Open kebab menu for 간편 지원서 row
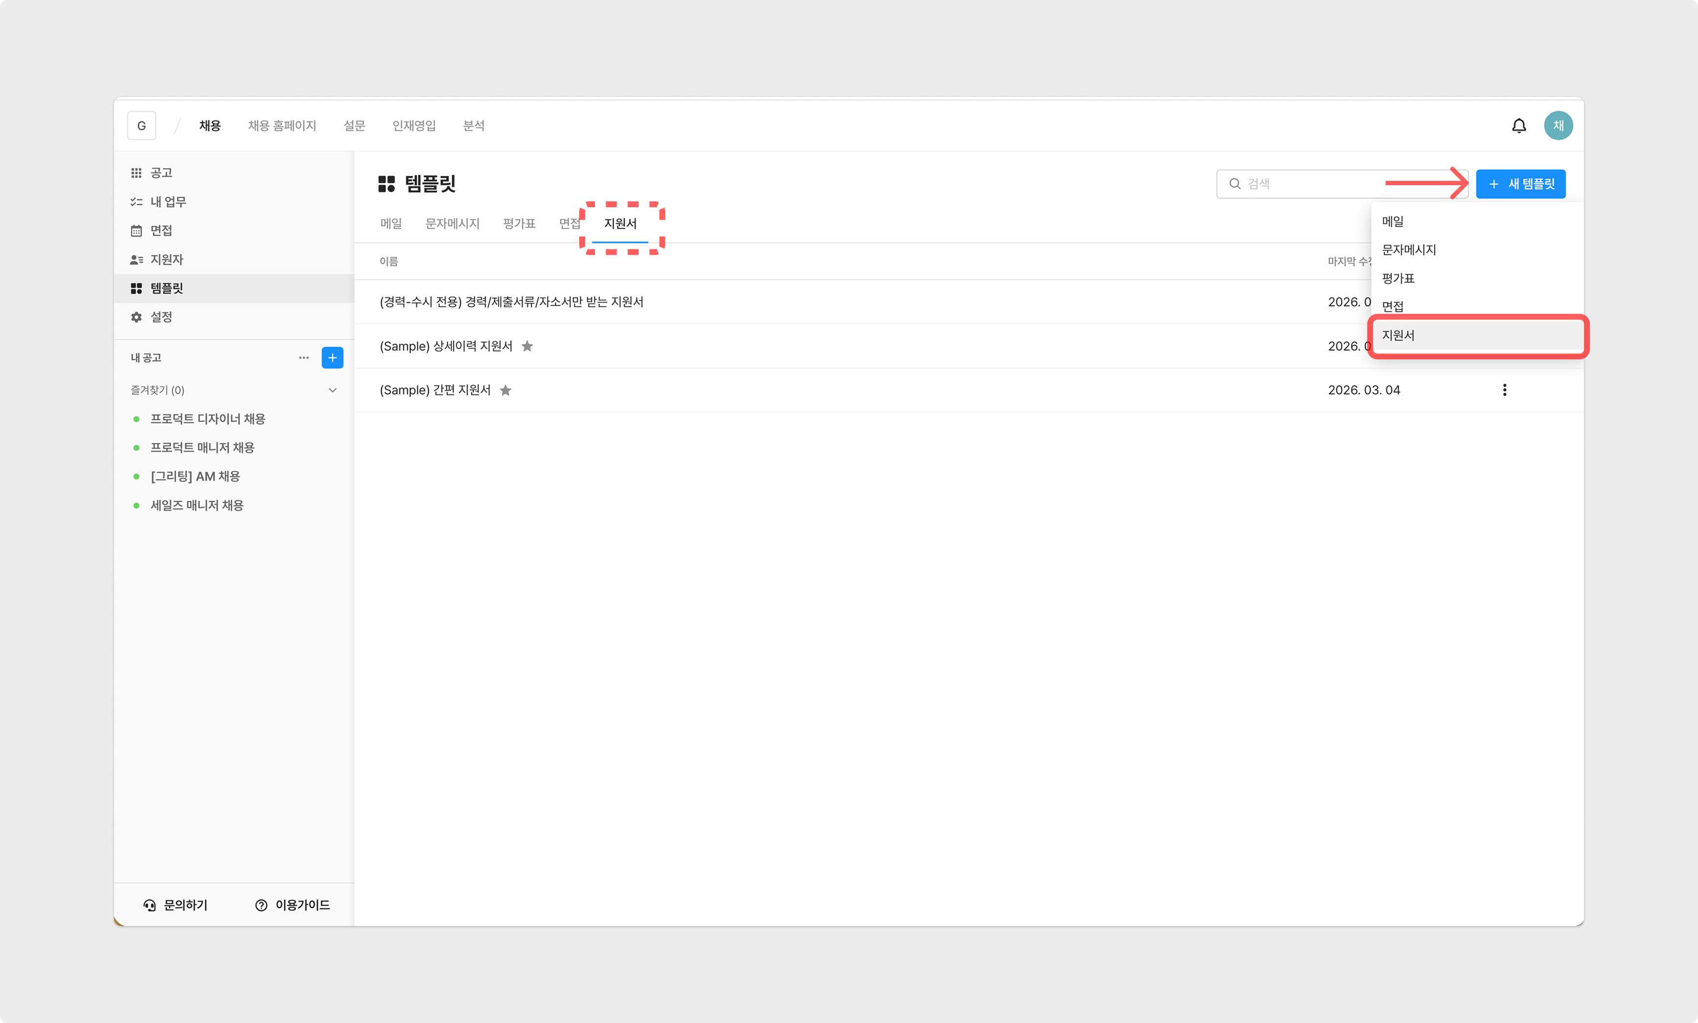This screenshot has width=1698, height=1023. [1503, 390]
